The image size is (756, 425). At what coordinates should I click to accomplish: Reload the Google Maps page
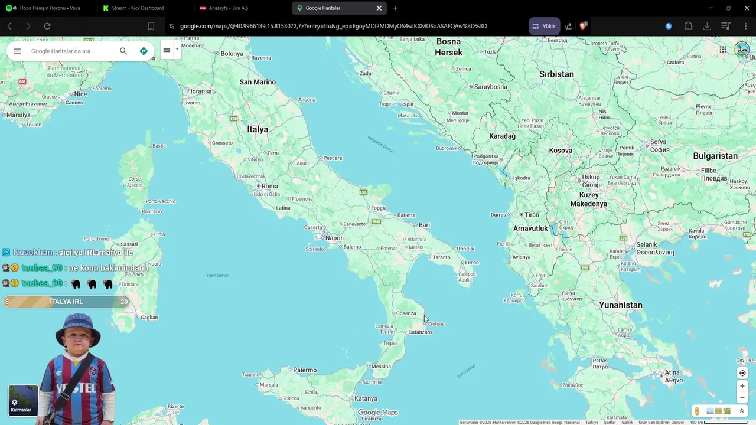point(47,26)
